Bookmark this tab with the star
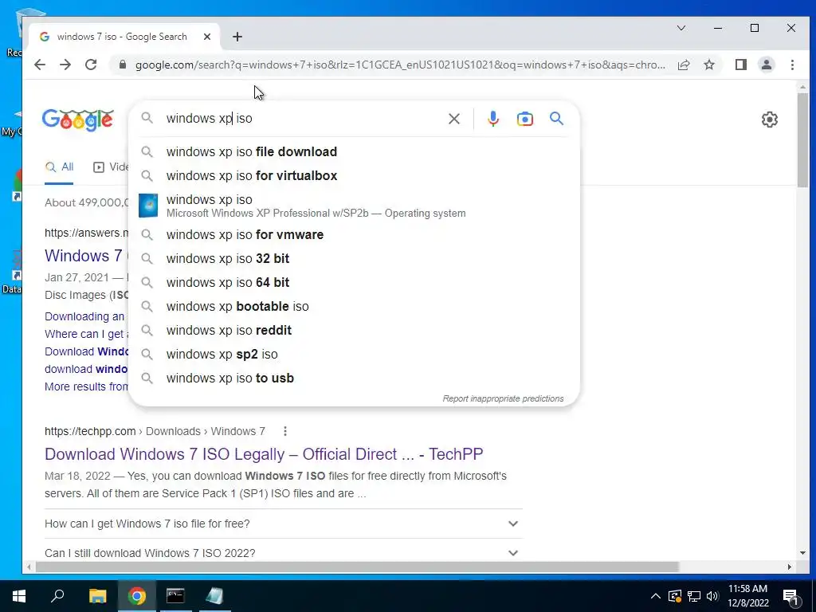The height and width of the screenshot is (612, 816). pos(708,65)
